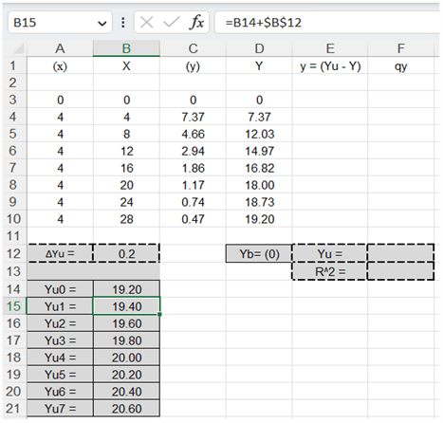The width and height of the screenshot is (443, 423).
Task: Click the three-dot formula bar handle
Action: (123, 23)
